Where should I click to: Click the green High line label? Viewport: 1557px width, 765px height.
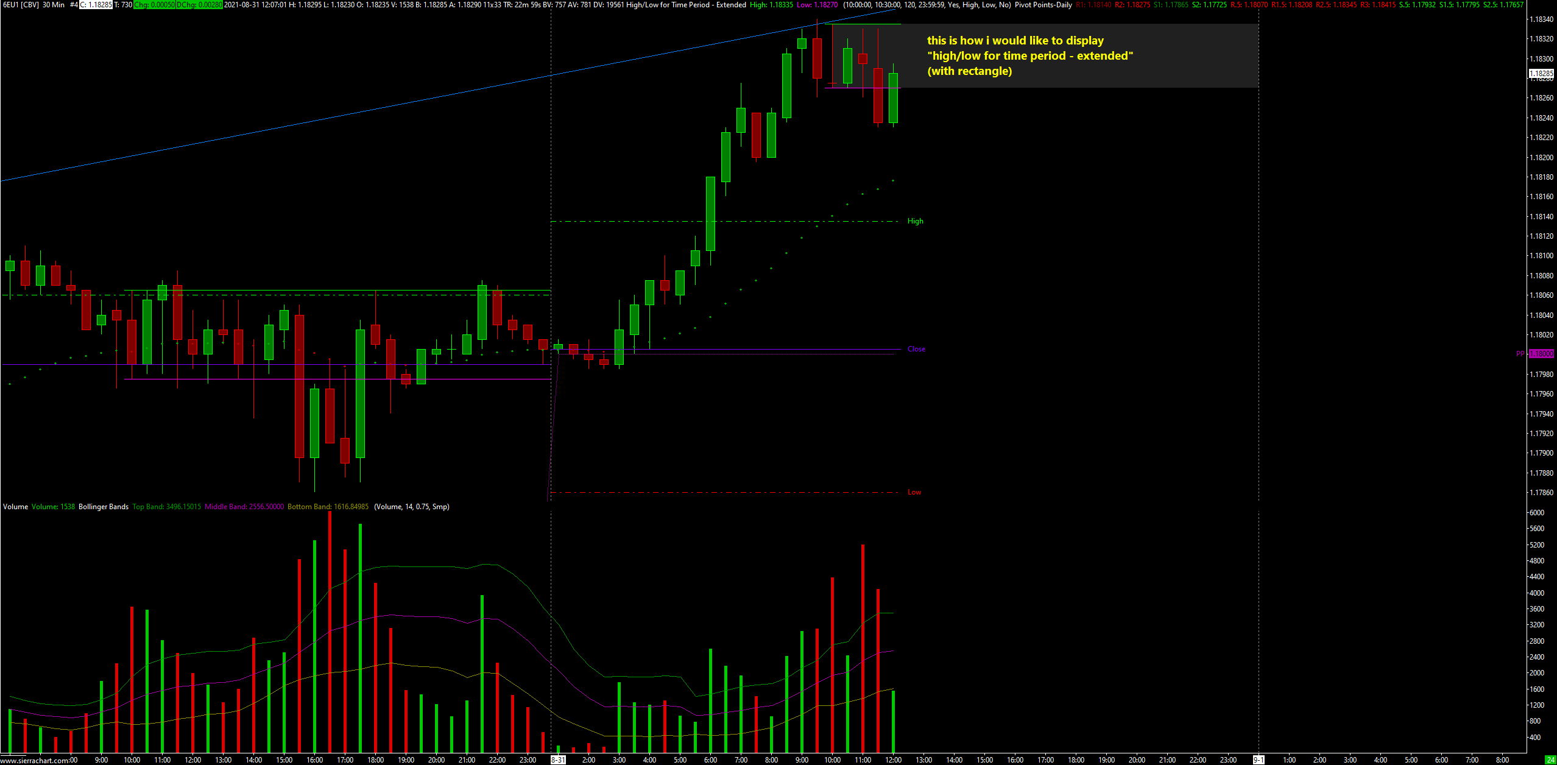(915, 221)
